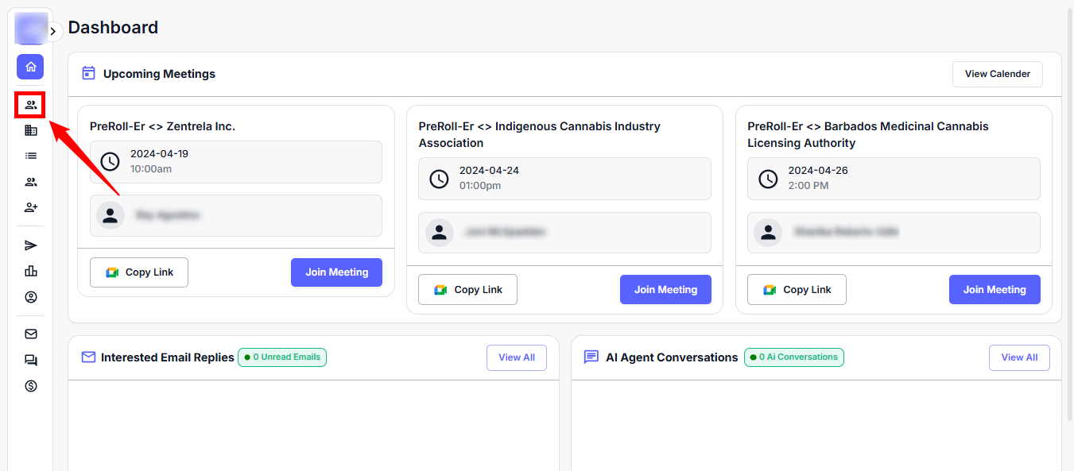
Task: Click the 0 Unread Emails badge
Action: [282, 357]
